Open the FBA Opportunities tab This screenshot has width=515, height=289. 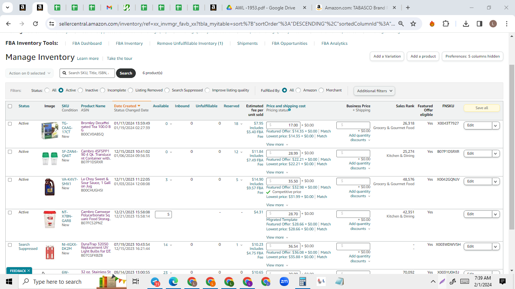(x=290, y=43)
